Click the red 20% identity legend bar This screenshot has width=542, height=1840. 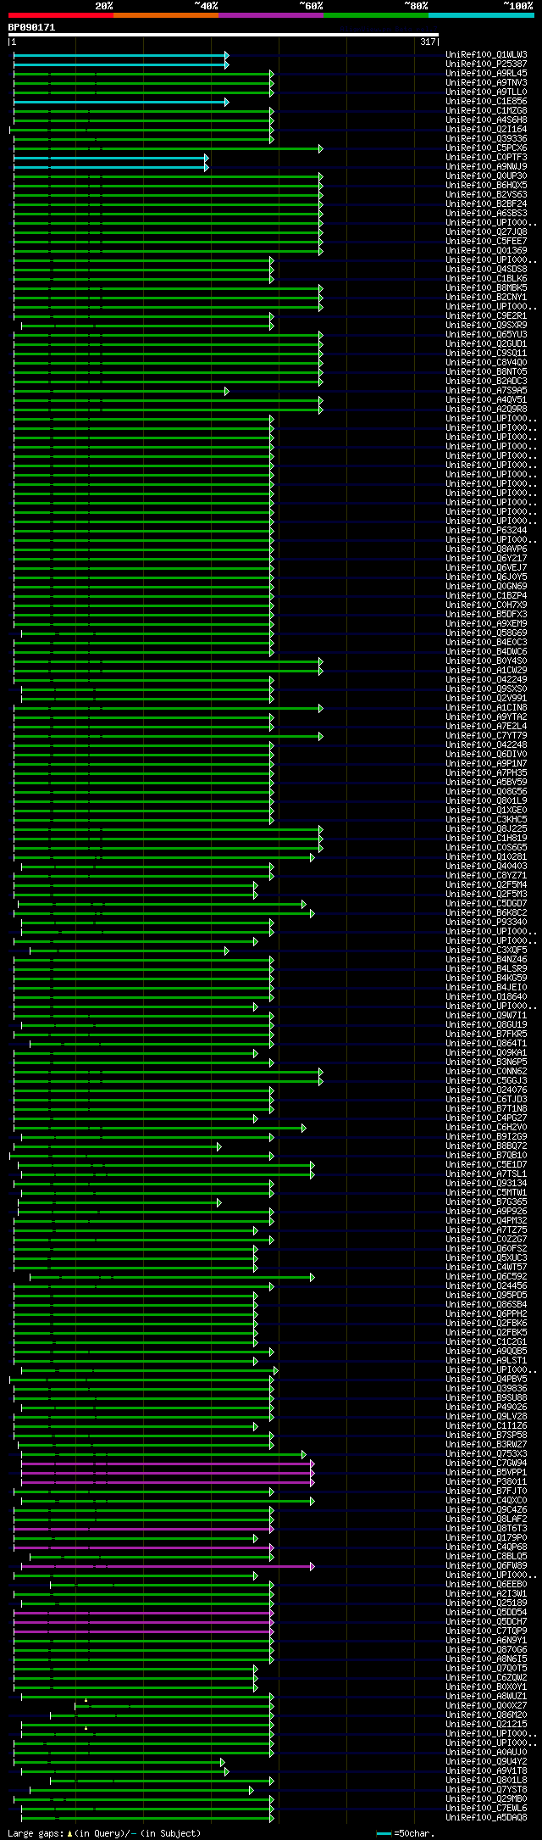60,15
